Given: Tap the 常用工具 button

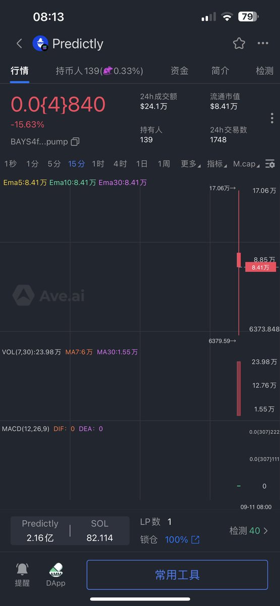Looking at the screenshot, I should tap(177, 575).
